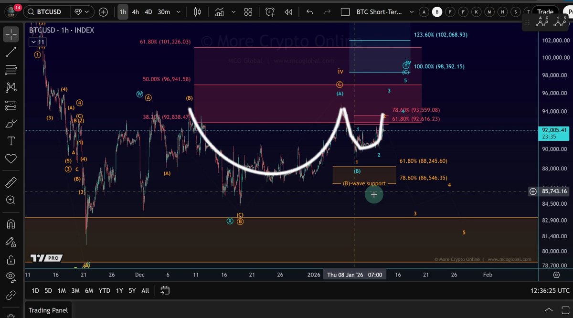Select the B quick-access circle
The image size is (573, 318).
tap(437, 12)
